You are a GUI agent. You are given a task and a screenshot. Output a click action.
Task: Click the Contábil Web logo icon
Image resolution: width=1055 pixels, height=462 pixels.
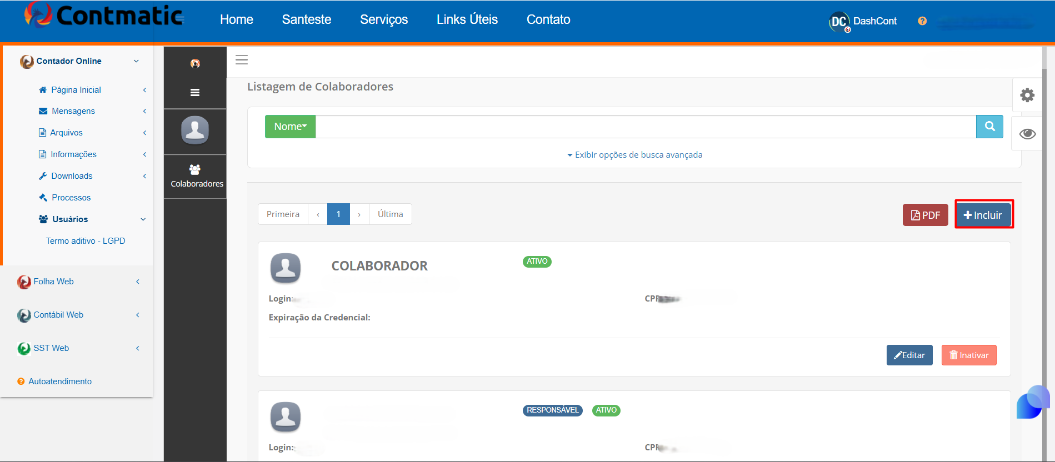[24, 315]
